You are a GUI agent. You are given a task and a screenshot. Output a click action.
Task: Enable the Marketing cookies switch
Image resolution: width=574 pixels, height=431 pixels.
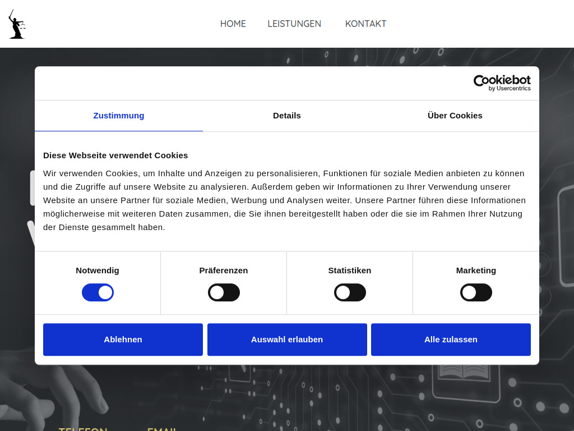tap(476, 292)
